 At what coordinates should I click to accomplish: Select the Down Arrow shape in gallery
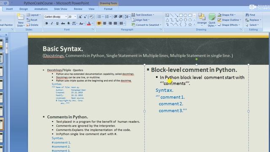click(186, 20)
